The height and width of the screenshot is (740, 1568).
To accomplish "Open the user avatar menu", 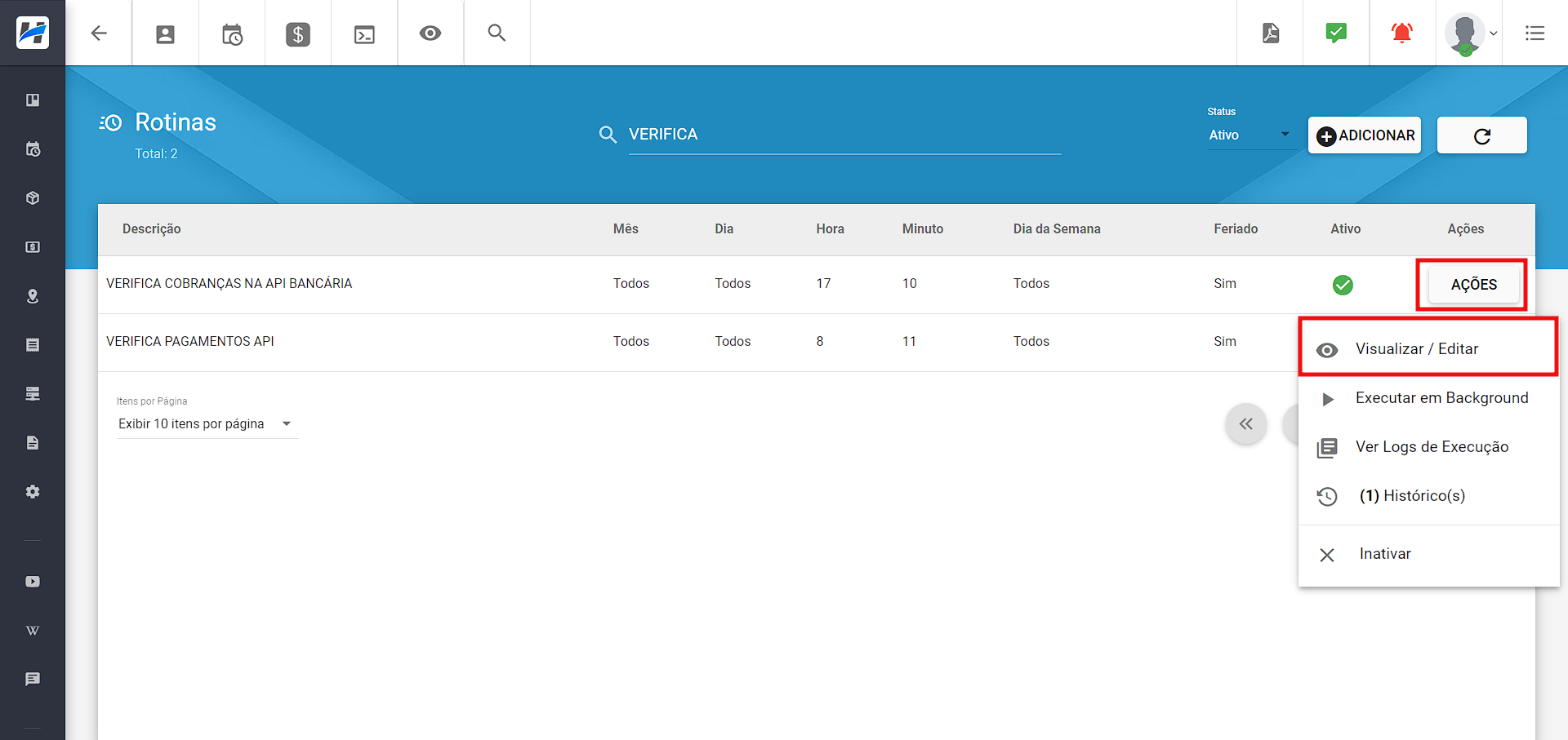I will pyautogui.click(x=1470, y=34).
